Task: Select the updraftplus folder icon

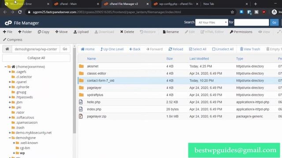Action: [81, 95]
